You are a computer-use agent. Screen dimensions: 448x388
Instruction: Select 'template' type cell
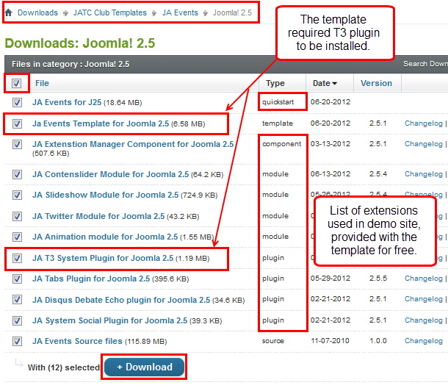(278, 123)
